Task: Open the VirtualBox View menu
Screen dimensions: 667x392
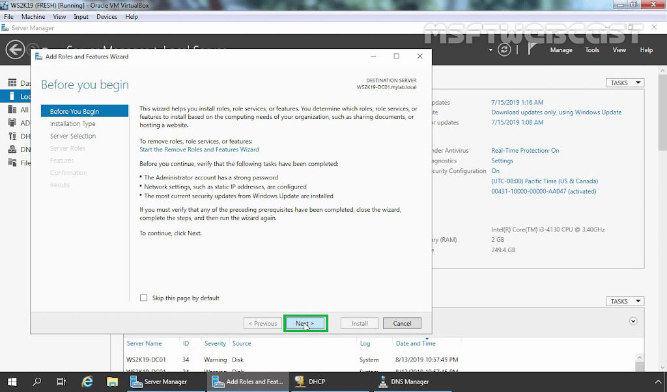Action: pyautogui.click(x=59, y=16)
